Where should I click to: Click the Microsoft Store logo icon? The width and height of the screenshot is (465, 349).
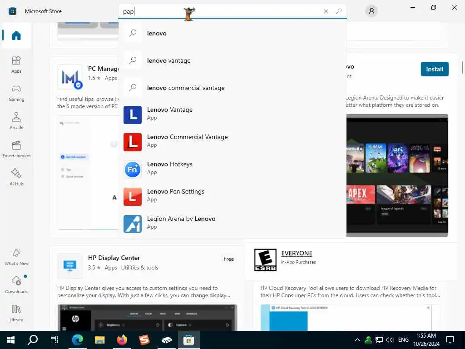coord(12,11)
